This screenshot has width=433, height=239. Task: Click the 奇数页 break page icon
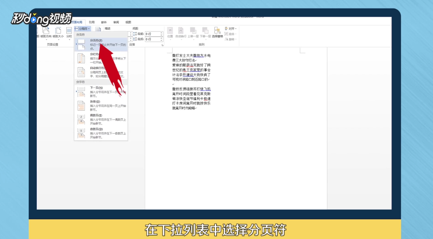pyautogui.click(x=81, y=133)
